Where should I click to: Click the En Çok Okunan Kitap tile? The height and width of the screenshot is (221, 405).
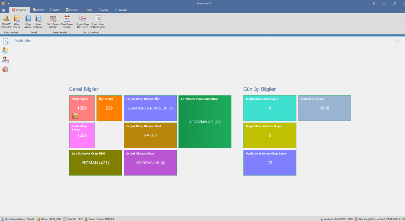150,163
